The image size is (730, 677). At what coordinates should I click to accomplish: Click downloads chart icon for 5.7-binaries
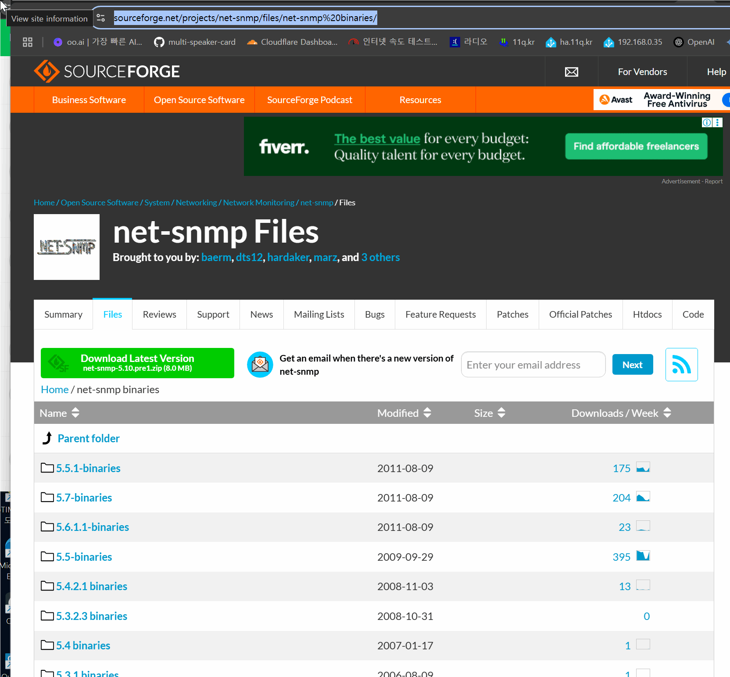point(643,497)
